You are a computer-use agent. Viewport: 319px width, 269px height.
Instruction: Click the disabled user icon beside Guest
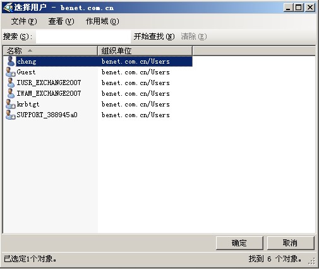[x=11, y=72]
